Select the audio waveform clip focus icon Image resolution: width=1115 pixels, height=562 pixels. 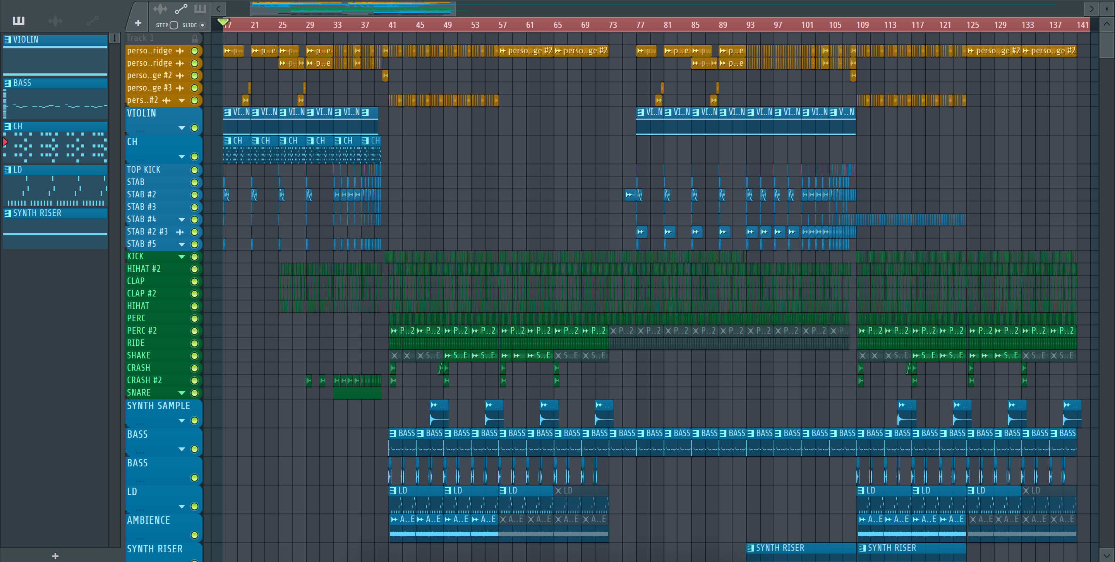pos(160,9)
